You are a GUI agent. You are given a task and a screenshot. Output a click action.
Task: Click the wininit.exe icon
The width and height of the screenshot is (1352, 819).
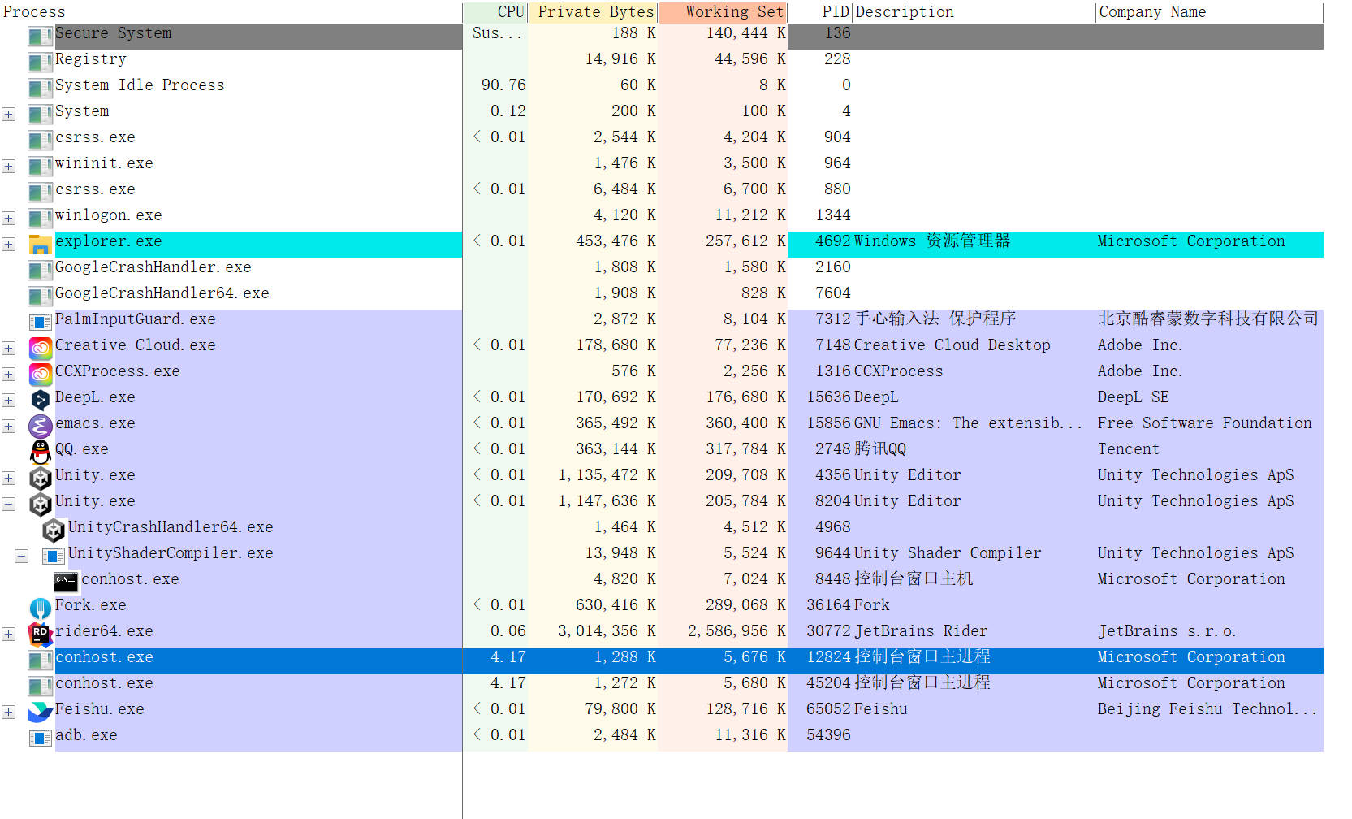(40, 165)
